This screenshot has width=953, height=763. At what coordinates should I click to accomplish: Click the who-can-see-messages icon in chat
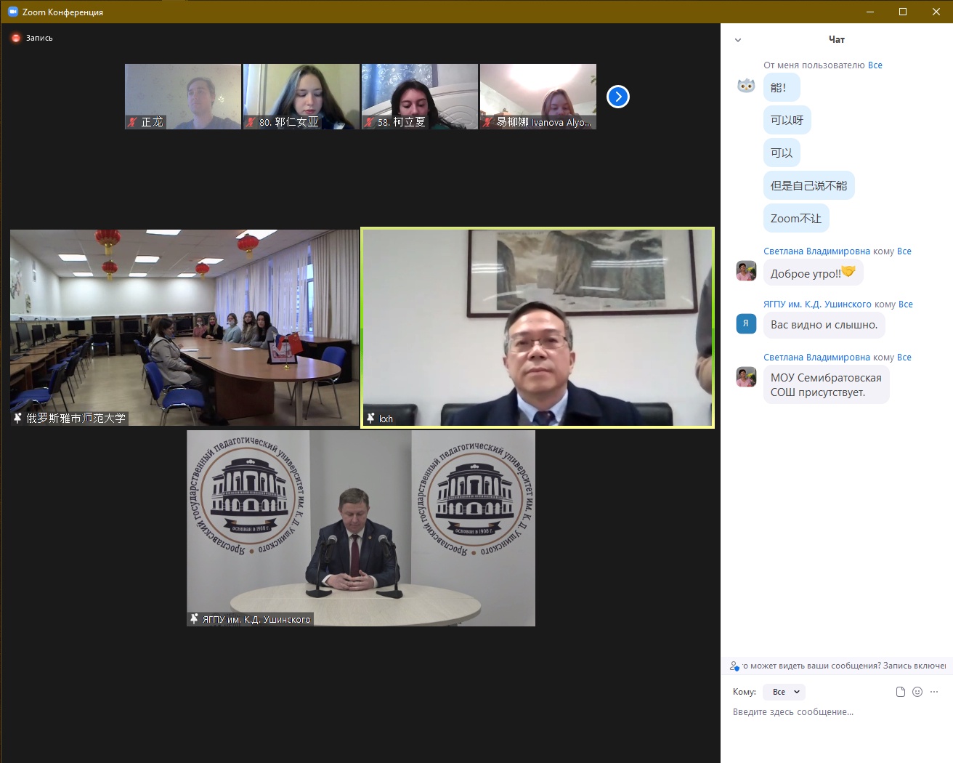[734, 666]
